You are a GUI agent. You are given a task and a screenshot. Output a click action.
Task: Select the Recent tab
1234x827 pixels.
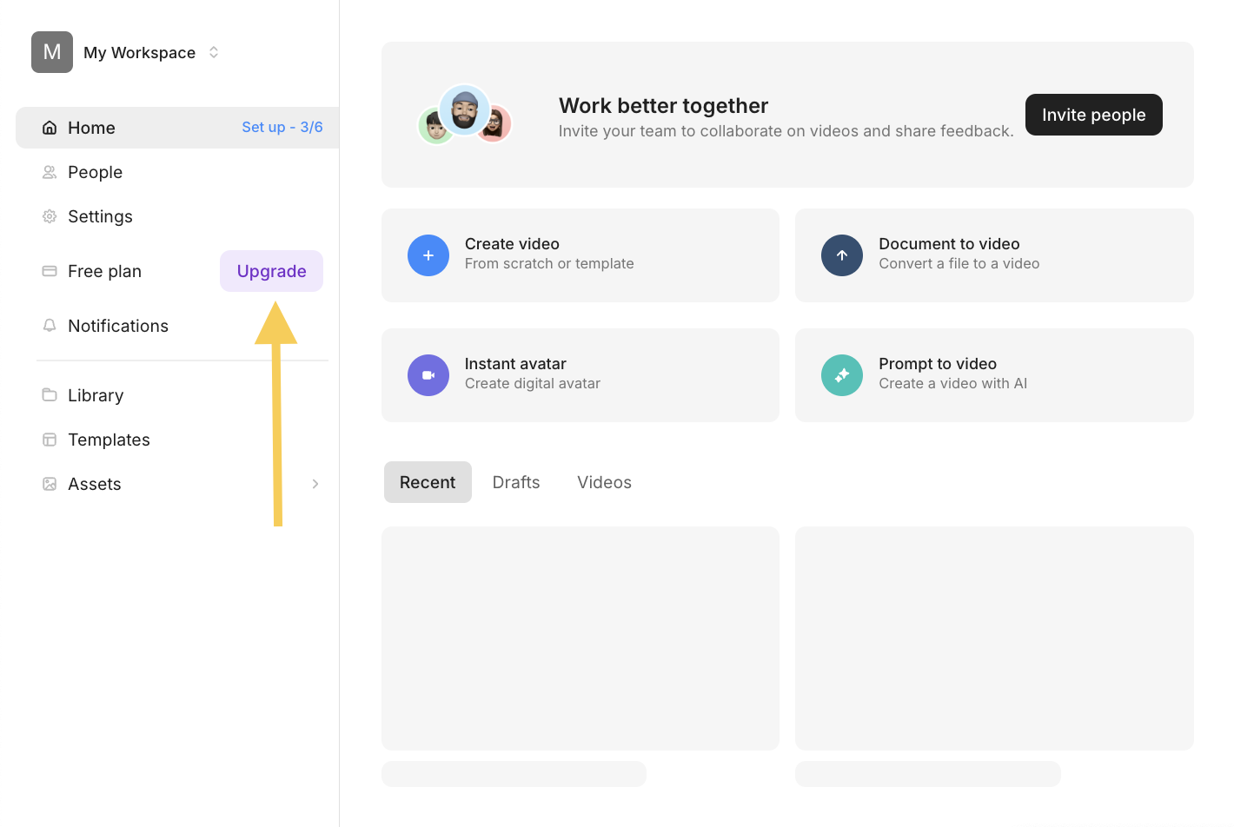click(428, 482)
